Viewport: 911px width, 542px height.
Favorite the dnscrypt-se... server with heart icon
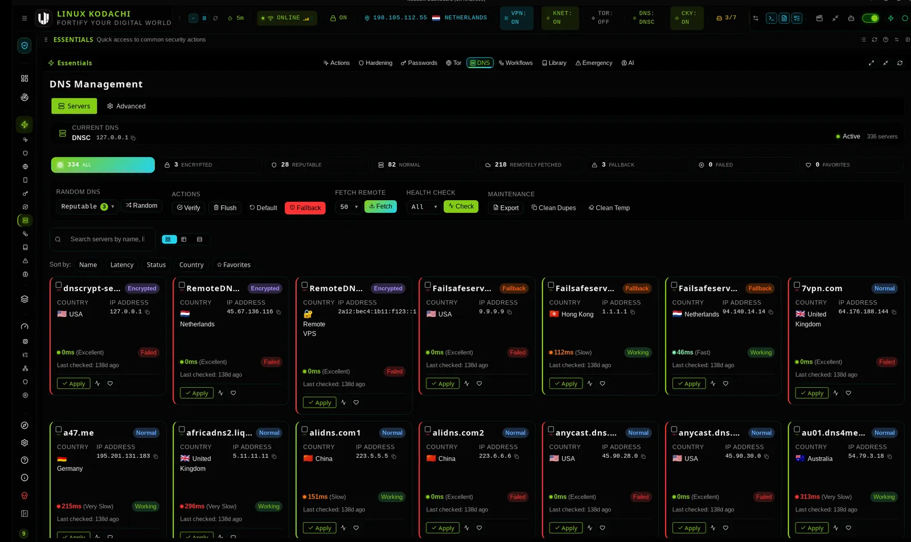pyautogui.click(x=110, y=383)
